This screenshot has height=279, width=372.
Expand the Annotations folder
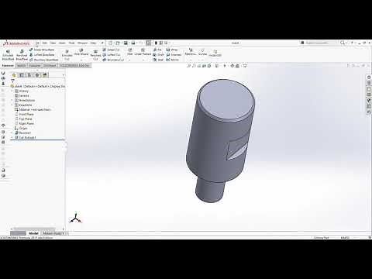[x=12, y=101]
